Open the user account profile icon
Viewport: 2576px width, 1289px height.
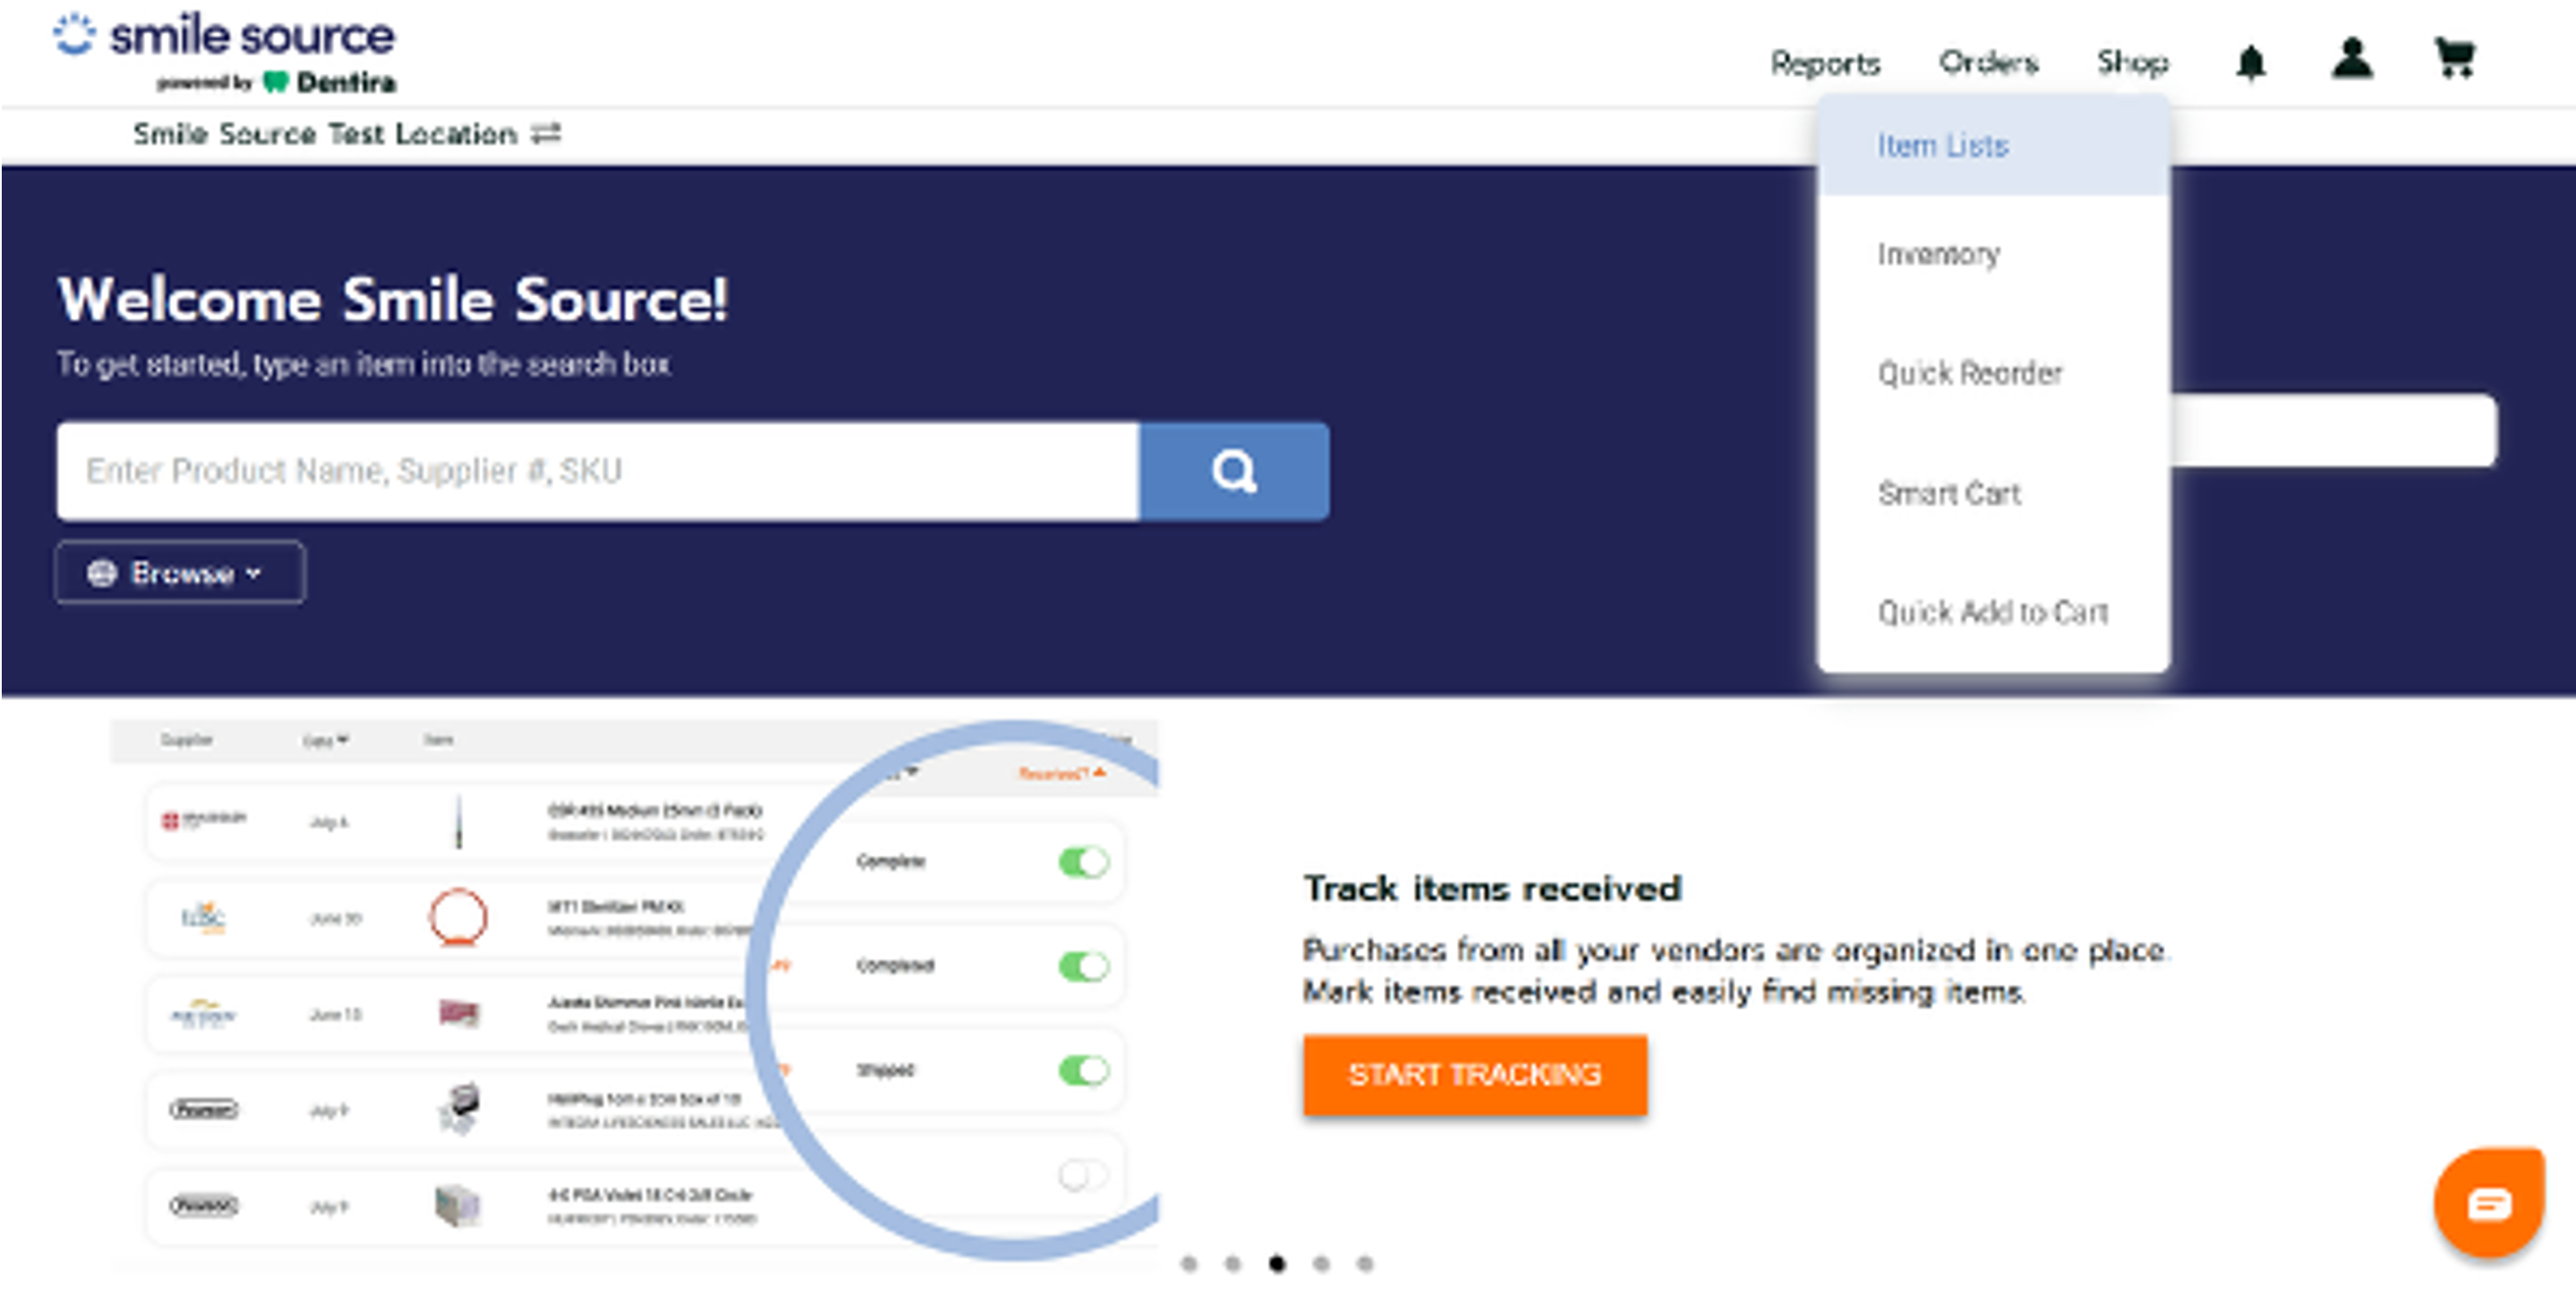click(x=2352, y=60)
